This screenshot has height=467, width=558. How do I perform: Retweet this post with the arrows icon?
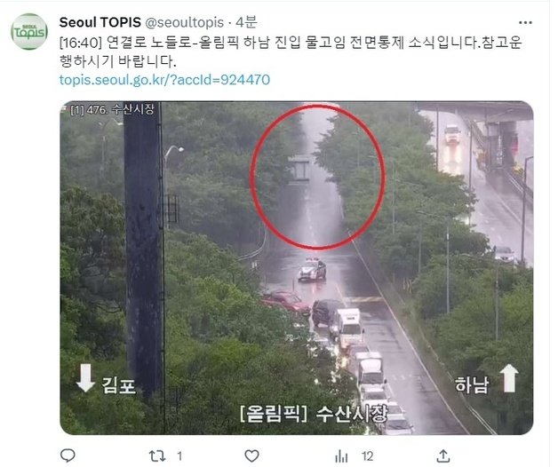(x=156, y=456)
